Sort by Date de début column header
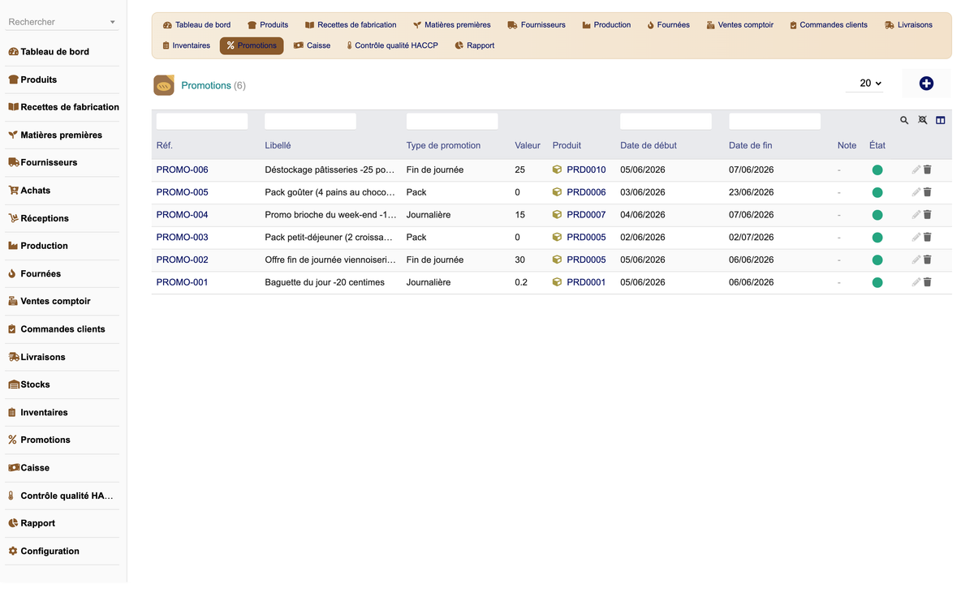The height and width of the screenshot is (601, 974). [648, 145]
